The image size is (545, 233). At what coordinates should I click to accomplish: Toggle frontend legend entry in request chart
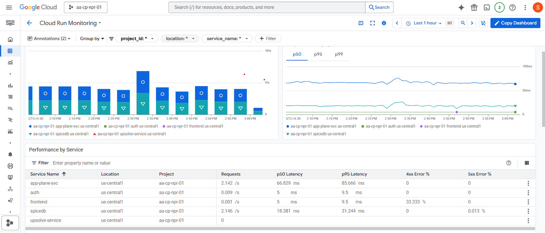pyautogui.click(x=193, y=126)
